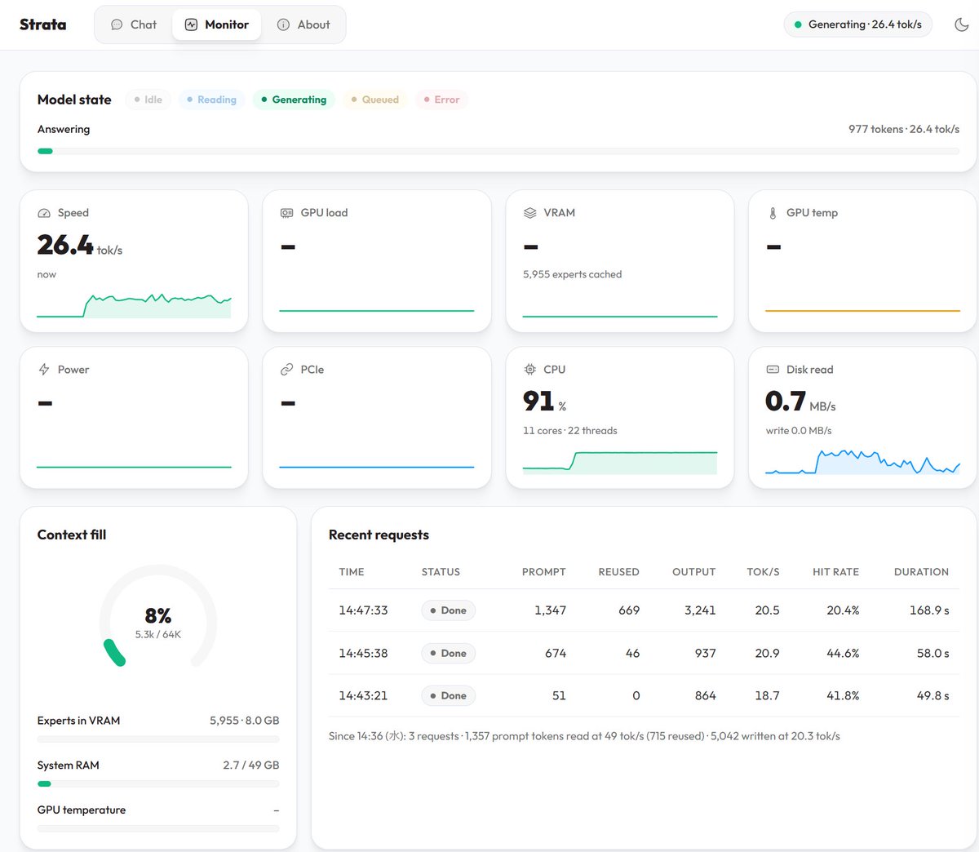The height and width of the screenshot is (852, 979).
Task: Click Done status of the 14:47:33 request
Action: tap(448, 610)
